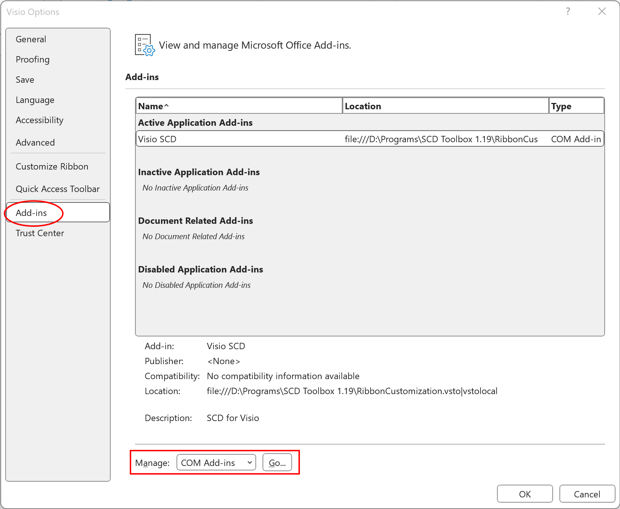This screenshot has width=620, height=509.
Task: Click the RibbonCustomization.vsto location detail value
Action: point(352,391)
